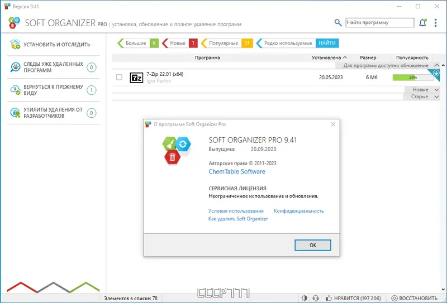Select the Редко используемые filter
Image resolution: width=447 pixels, height=303 pixels.
[x=286, y=44]
